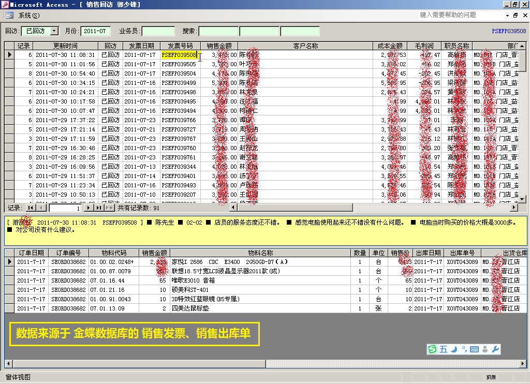Select invoice row PSEFP039505
This screenshot has width=530, height=384.
pos(179,64)
